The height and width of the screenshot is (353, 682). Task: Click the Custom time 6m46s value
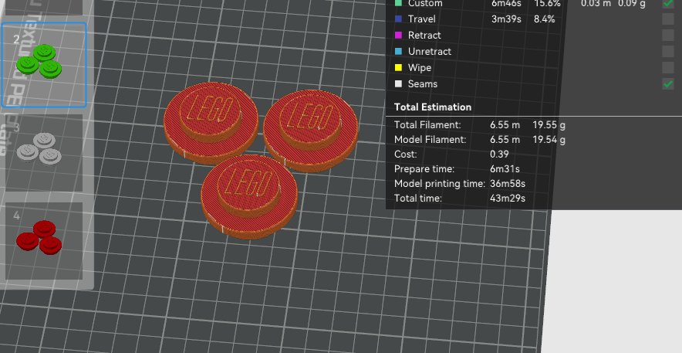pyautogui.click(x=506, y=4)
